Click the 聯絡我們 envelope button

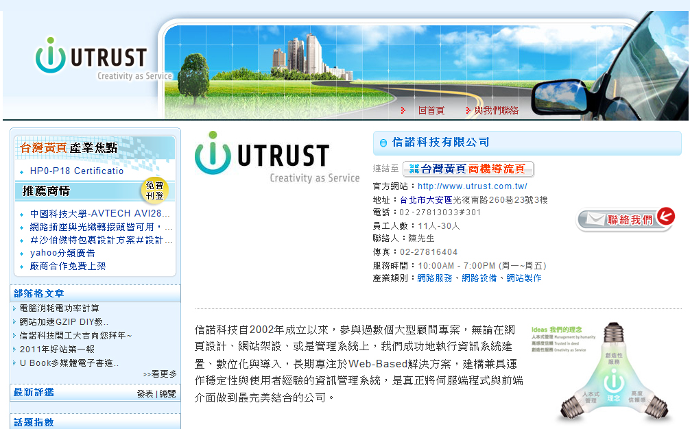pos(626,219)
